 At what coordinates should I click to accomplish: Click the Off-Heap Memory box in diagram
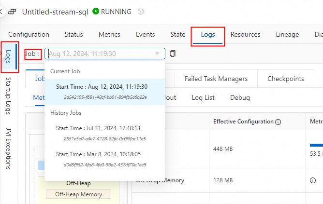[x=78, y=194]
